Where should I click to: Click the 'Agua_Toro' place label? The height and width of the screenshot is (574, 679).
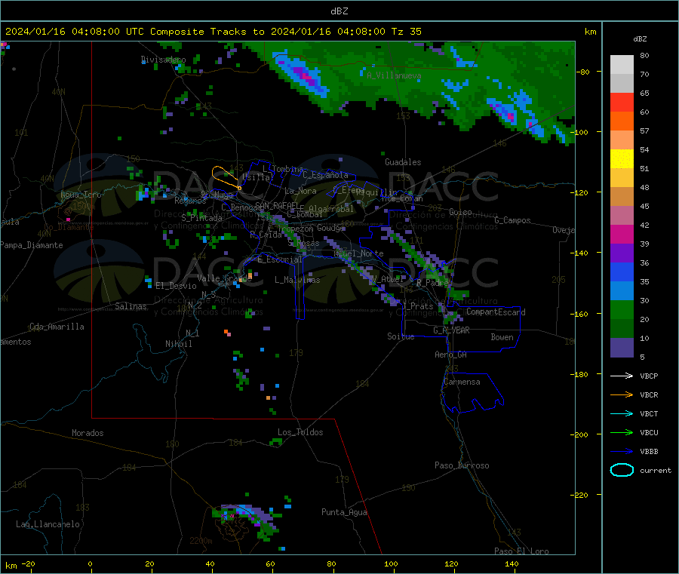pos(81,195)
